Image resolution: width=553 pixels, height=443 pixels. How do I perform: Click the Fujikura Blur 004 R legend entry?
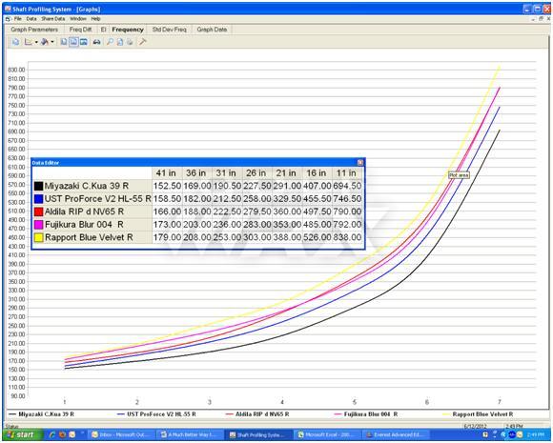tap(366, 414)
